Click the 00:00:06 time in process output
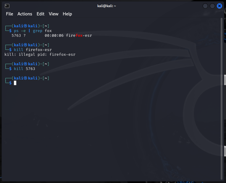Image resolution: width=226 pixels, height=183 pixels. (x=54, y=36)
